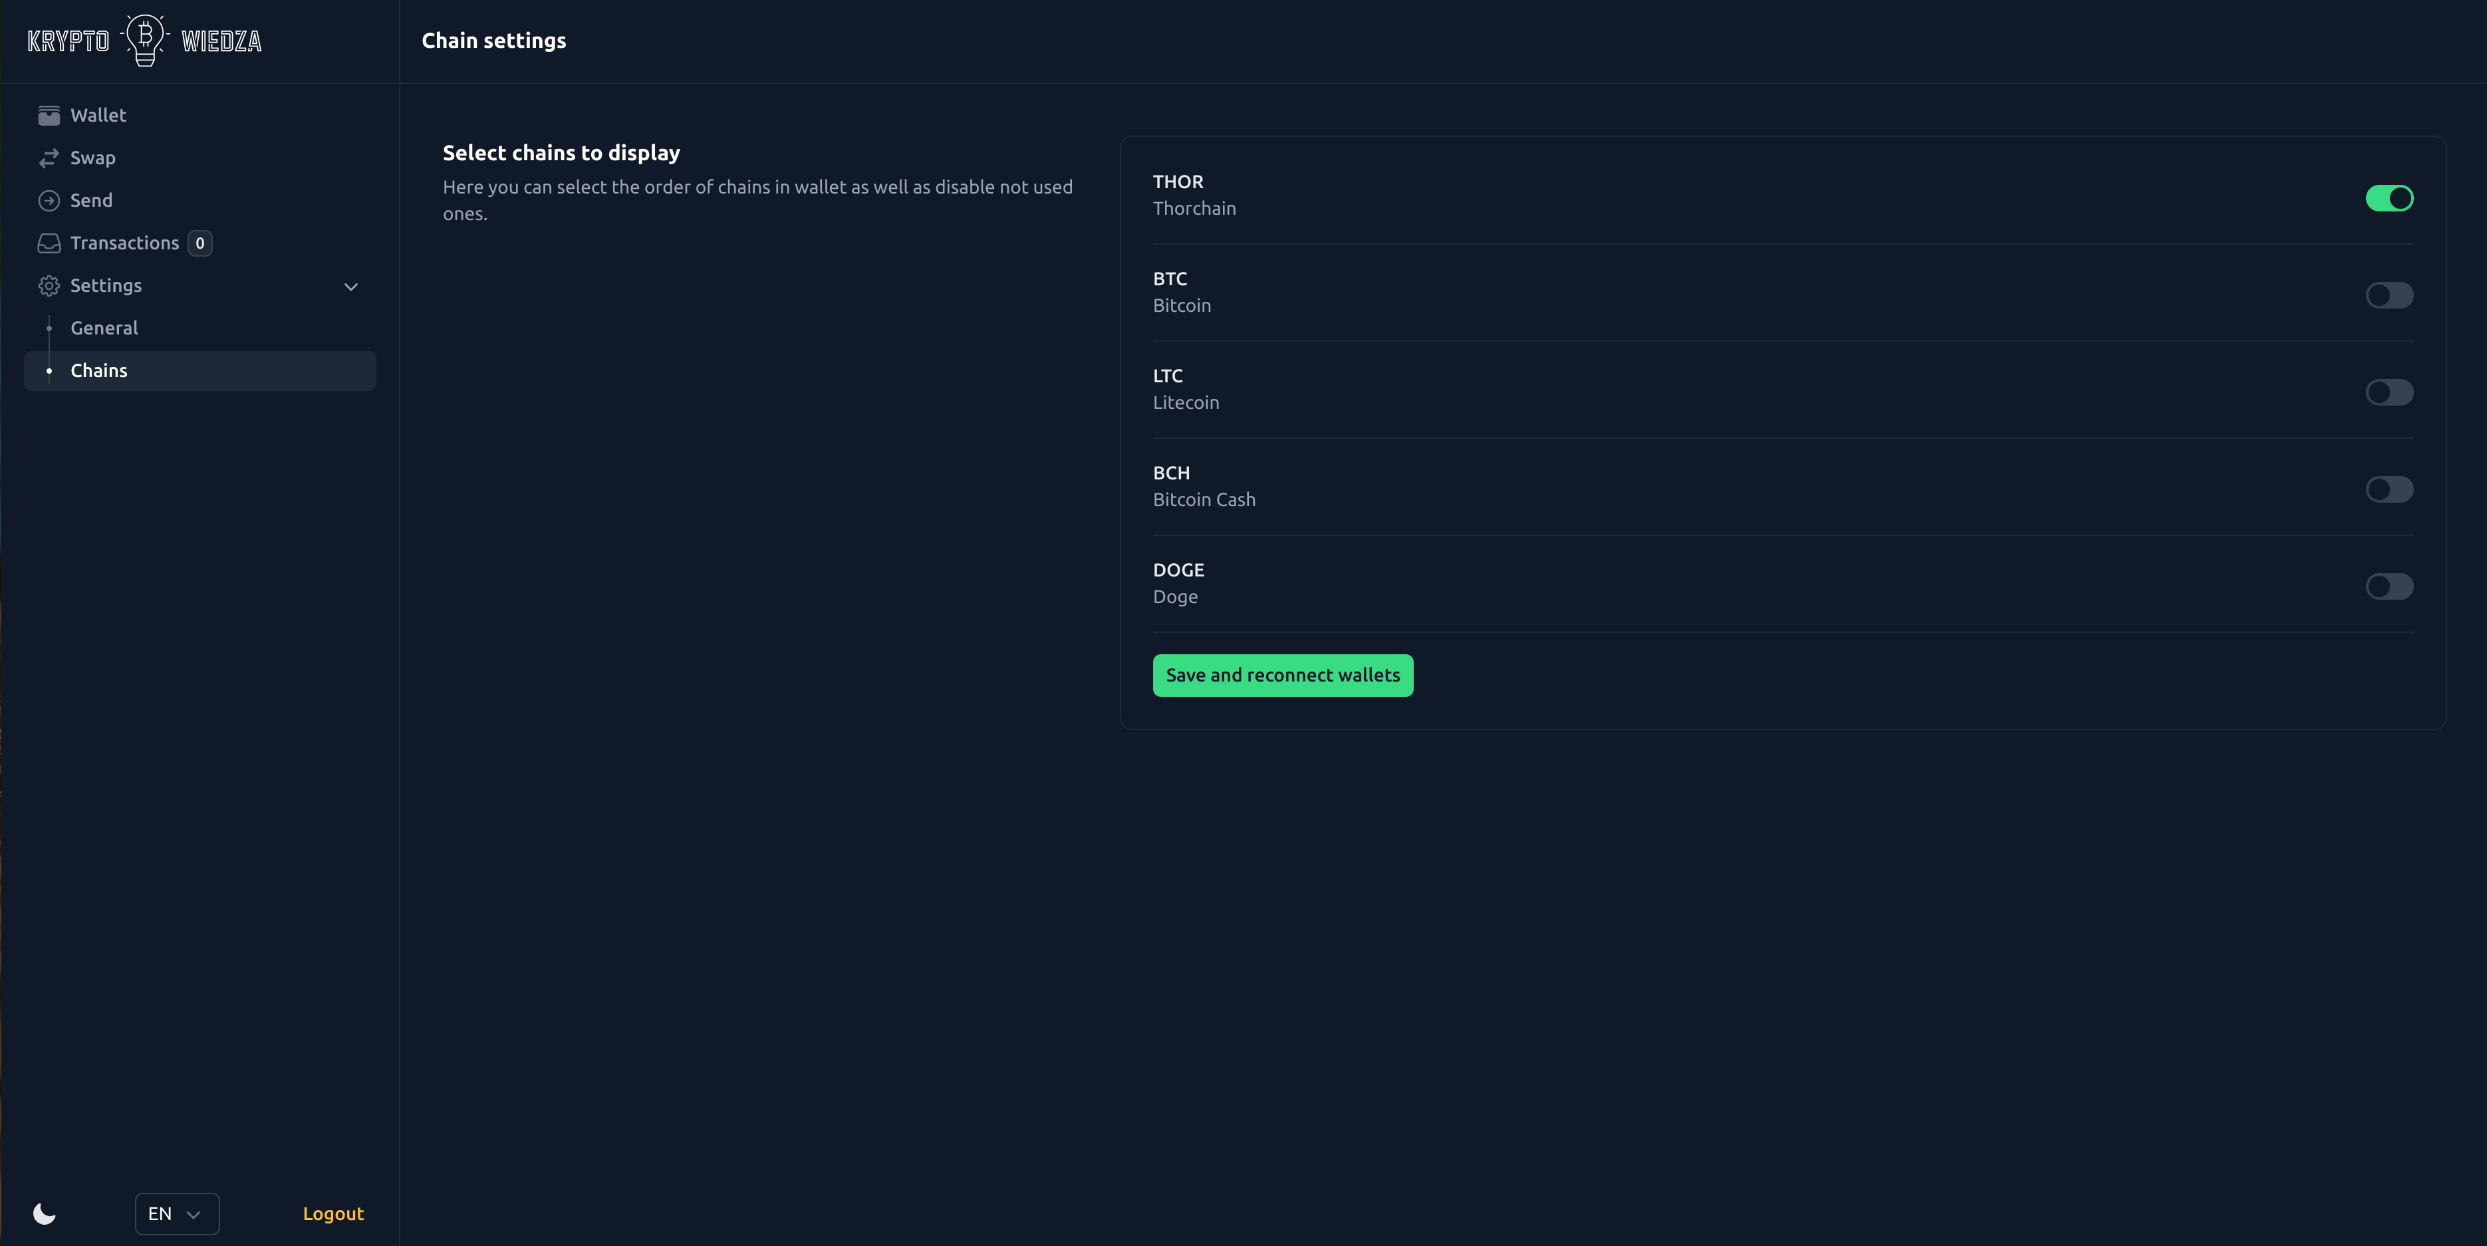Image resolution: width=2487 pixels, height=1246 pixels.
Task: Disable the THOR Thorchain toggle
Action: (x=2389, y=198)
